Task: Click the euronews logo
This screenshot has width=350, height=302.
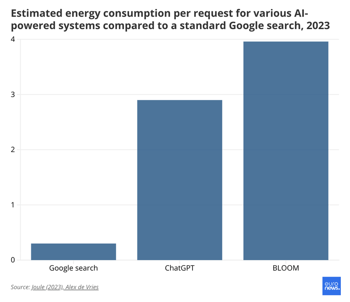Action: tap(332, 286)
